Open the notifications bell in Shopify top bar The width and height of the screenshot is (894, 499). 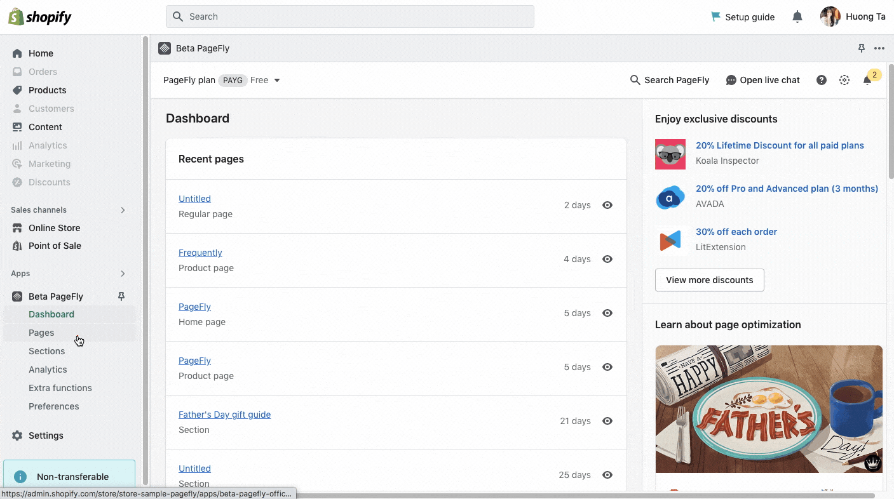(797, 17)
